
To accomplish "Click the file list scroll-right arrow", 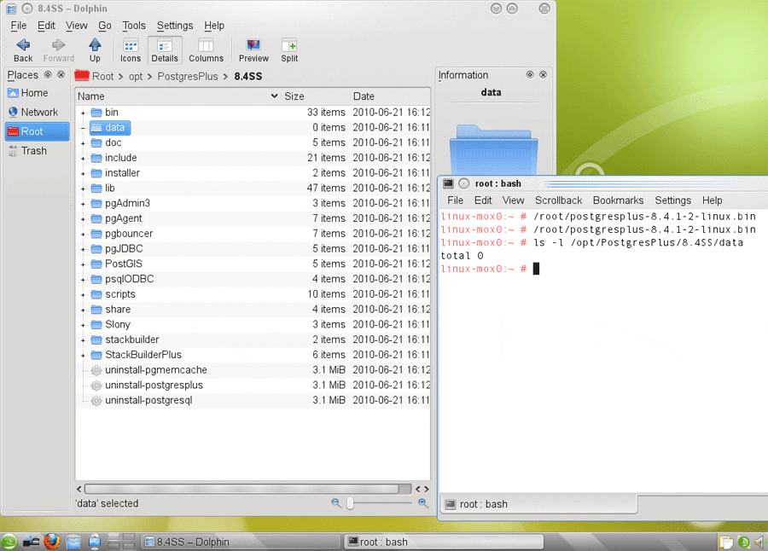I will click(427, 489).
